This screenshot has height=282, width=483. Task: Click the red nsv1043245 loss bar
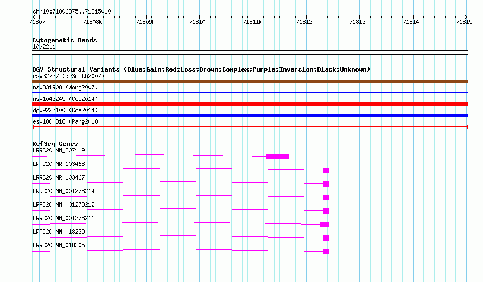tap(250, 104)
